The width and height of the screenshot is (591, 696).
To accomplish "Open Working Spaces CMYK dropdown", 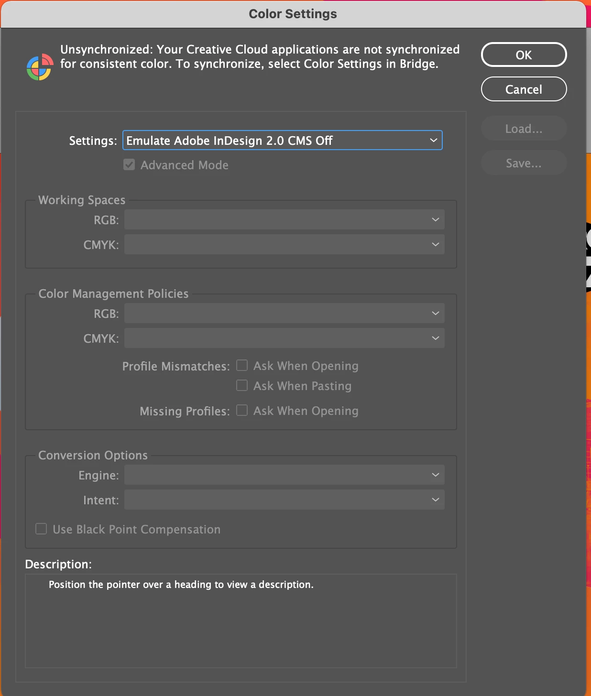I will pos(285,245).
